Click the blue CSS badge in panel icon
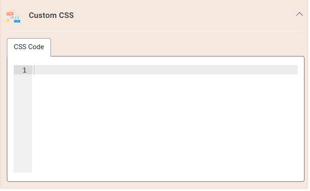Screen dimensions: 310x191 (17, 21)
